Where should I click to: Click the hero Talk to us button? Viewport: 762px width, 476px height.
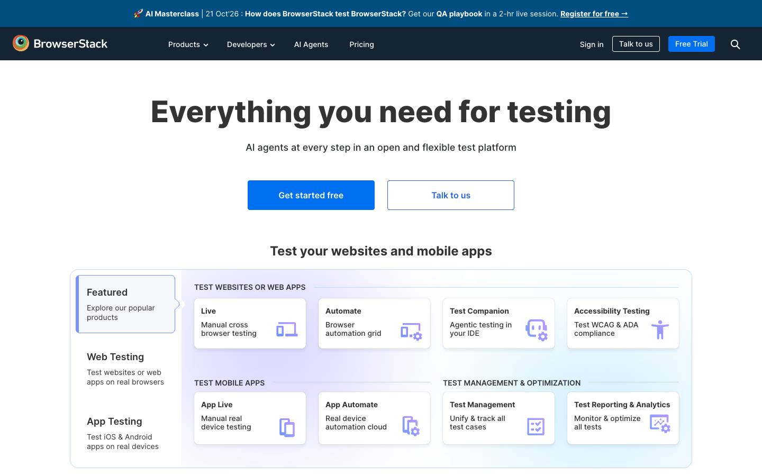(451, 195)
